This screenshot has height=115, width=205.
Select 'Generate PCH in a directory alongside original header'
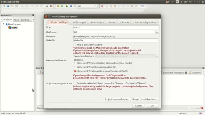pos(75,63)
